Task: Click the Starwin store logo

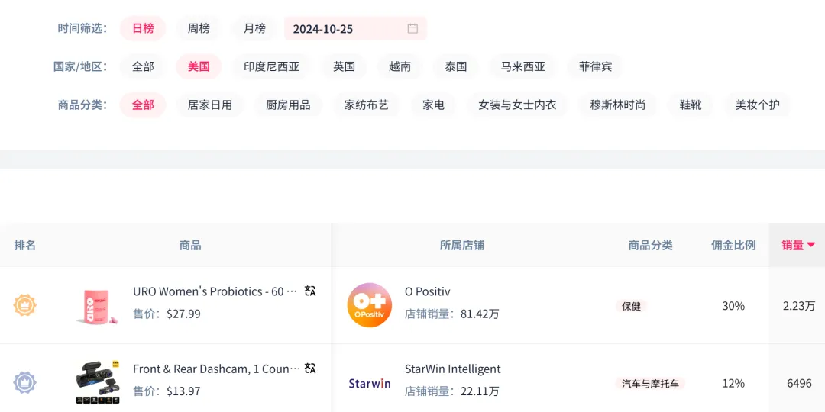Action: [370, 383]
